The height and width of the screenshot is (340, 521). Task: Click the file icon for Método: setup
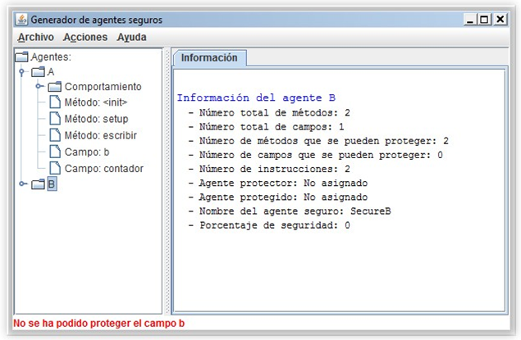(55, 119)
